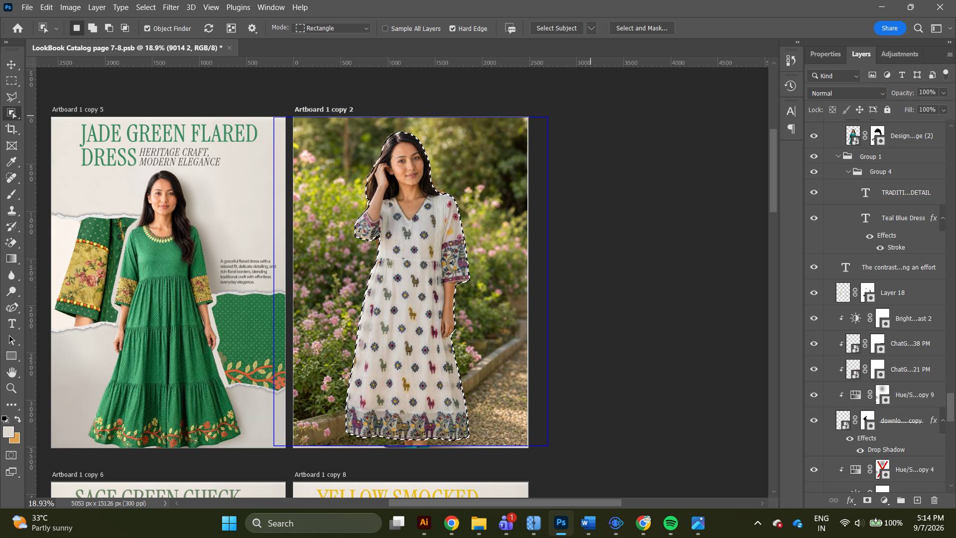Collapse the Group 4 folder
Image resolution: width=956 pixels, height=538 pixels.
[x=848, y=172]
